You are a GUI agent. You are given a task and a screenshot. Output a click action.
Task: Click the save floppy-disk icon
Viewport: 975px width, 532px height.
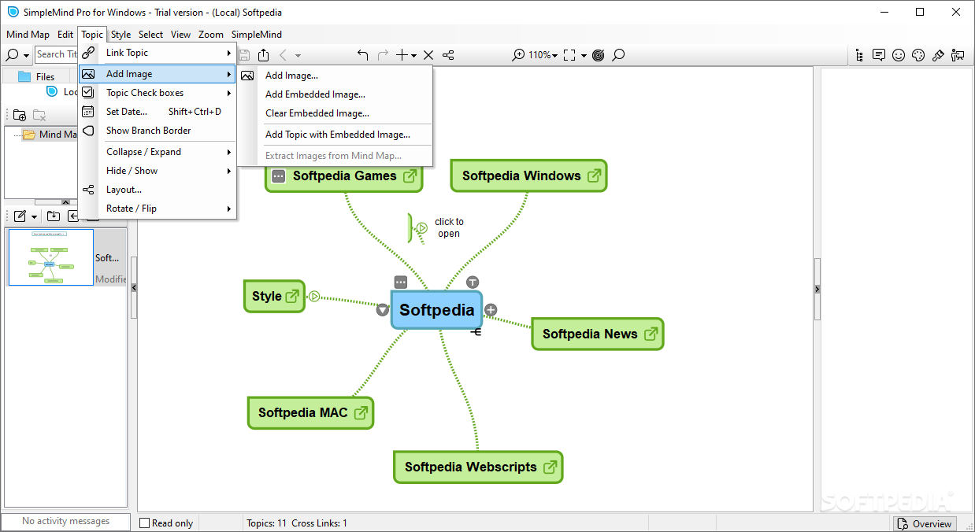[244, 55]
